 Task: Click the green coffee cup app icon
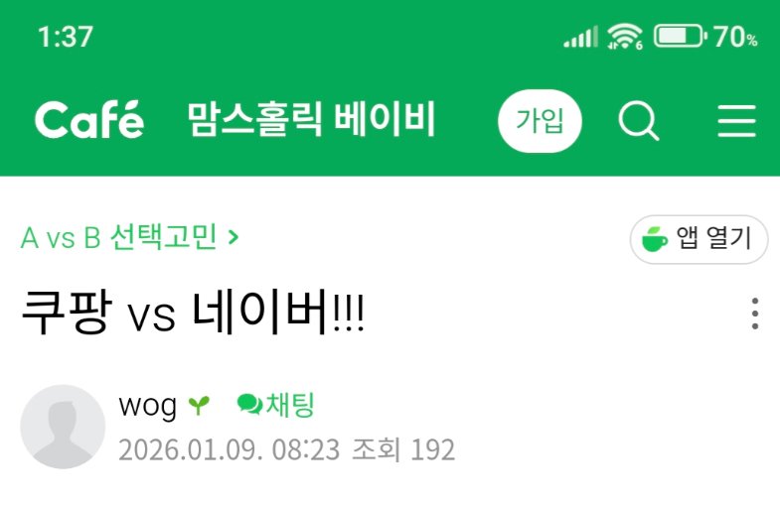[654, 239]
